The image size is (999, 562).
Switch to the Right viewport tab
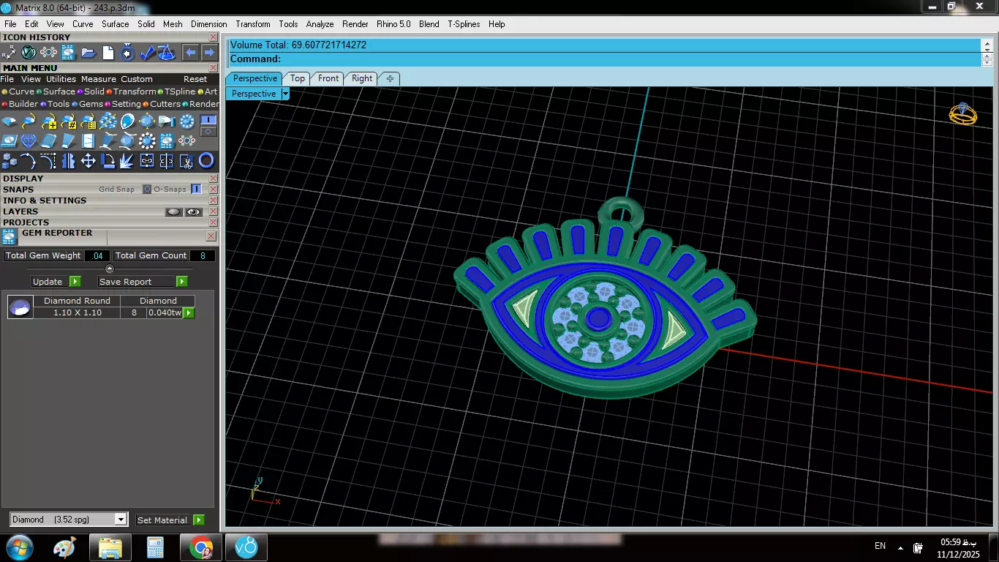362,78
